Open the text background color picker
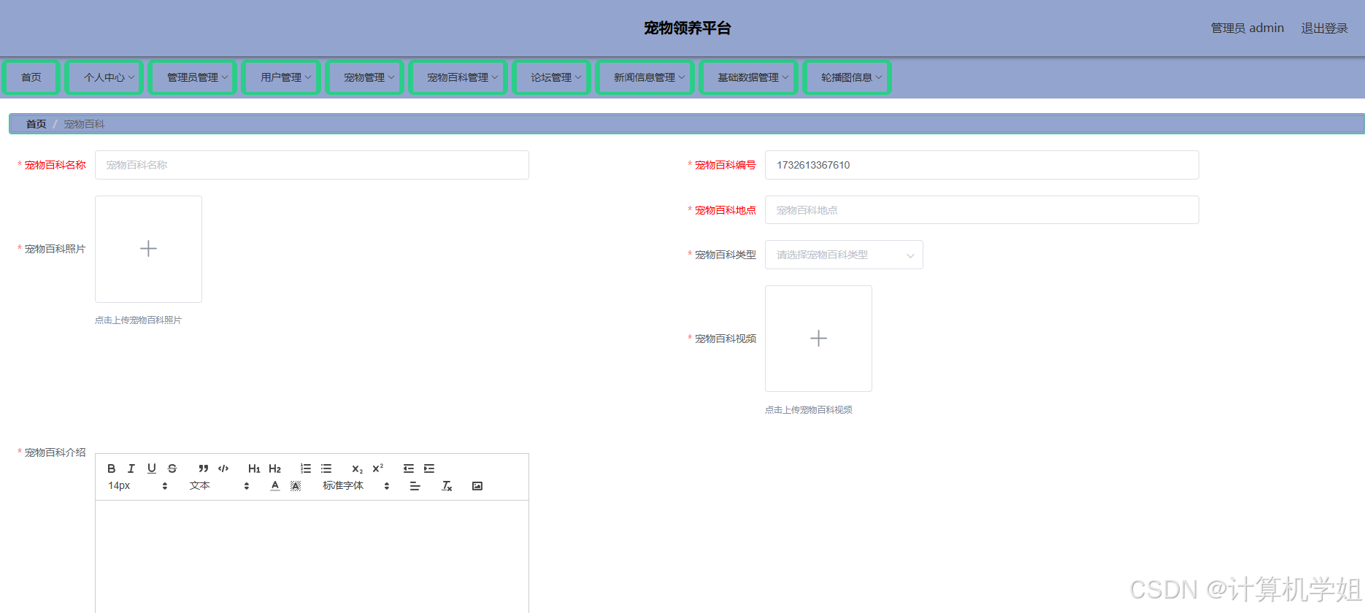The image size is (1365, 613). click(x=296, y=486)
